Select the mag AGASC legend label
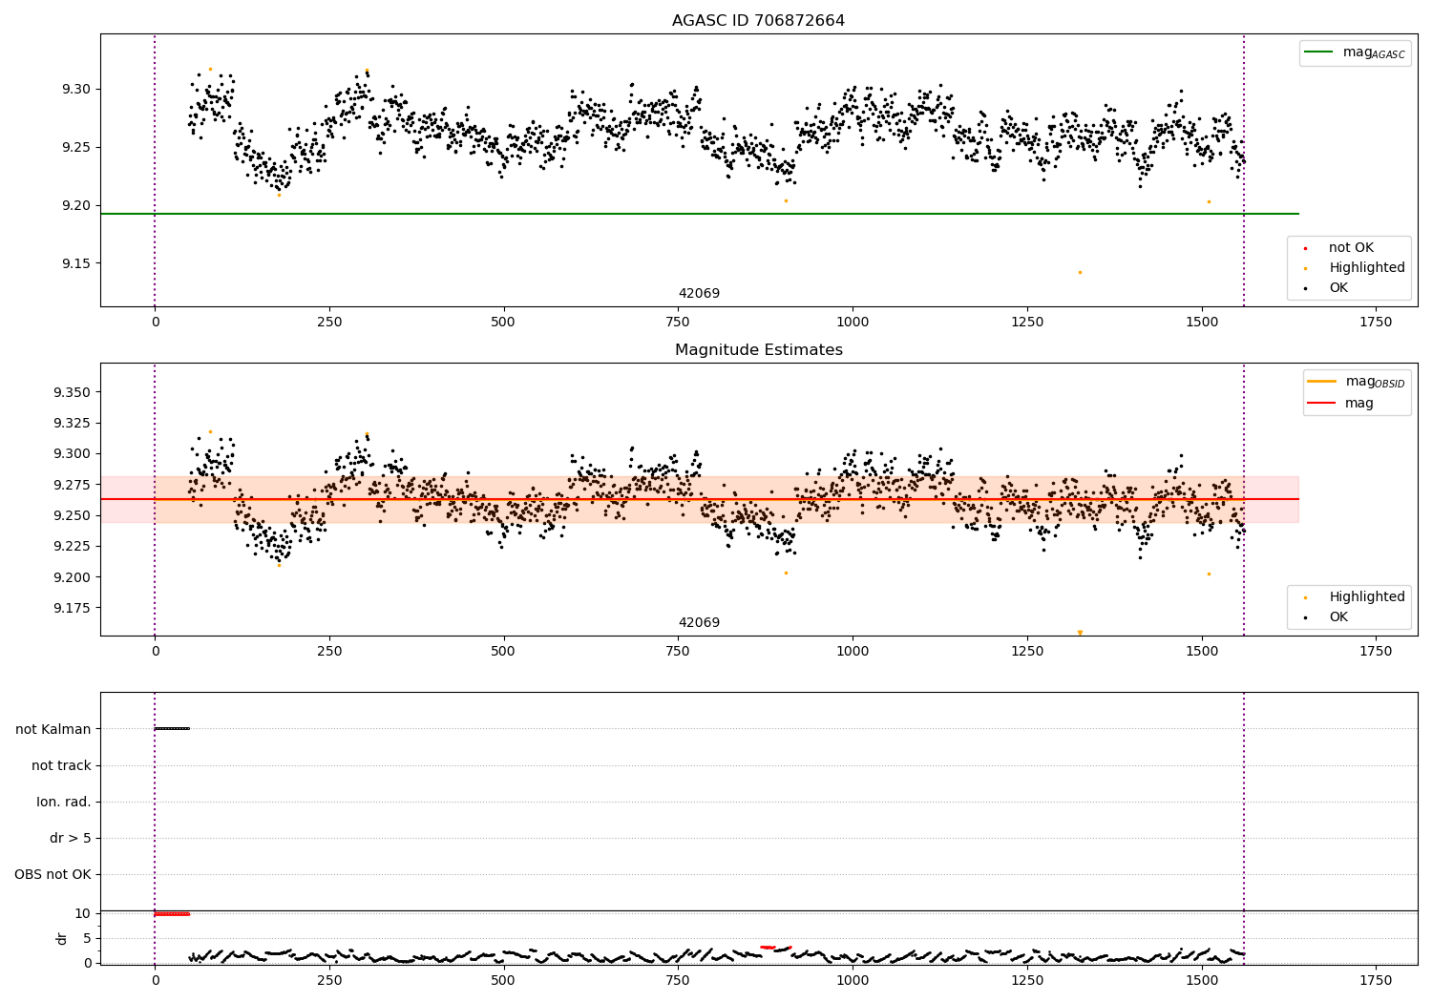The image size is (1432, 1002). (x=1374, y=52)
